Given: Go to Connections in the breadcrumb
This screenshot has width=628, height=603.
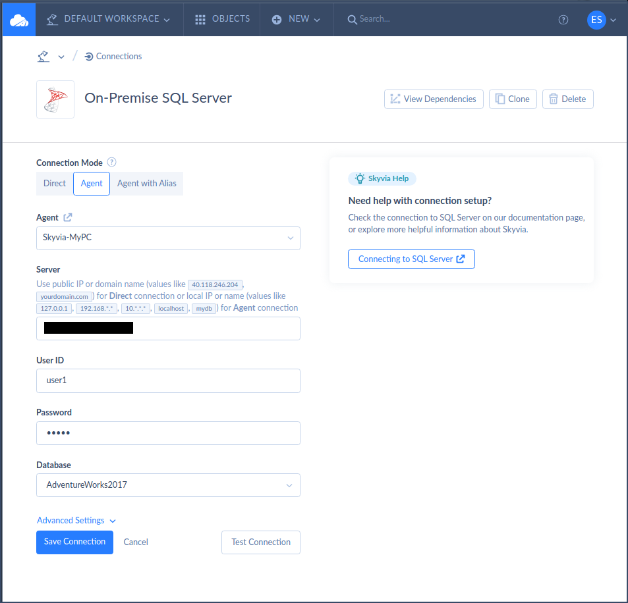Looking at the screenshot, I should 113,57.
